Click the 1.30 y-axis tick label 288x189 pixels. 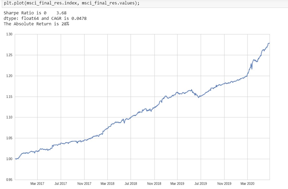coord(9,34)
